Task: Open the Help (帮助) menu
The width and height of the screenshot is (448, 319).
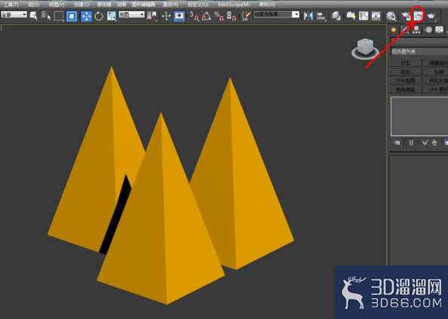Action: tap(267, 5)
